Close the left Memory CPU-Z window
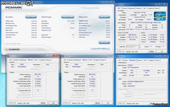The height and width of the screenshot is (107, 170). 56,56
